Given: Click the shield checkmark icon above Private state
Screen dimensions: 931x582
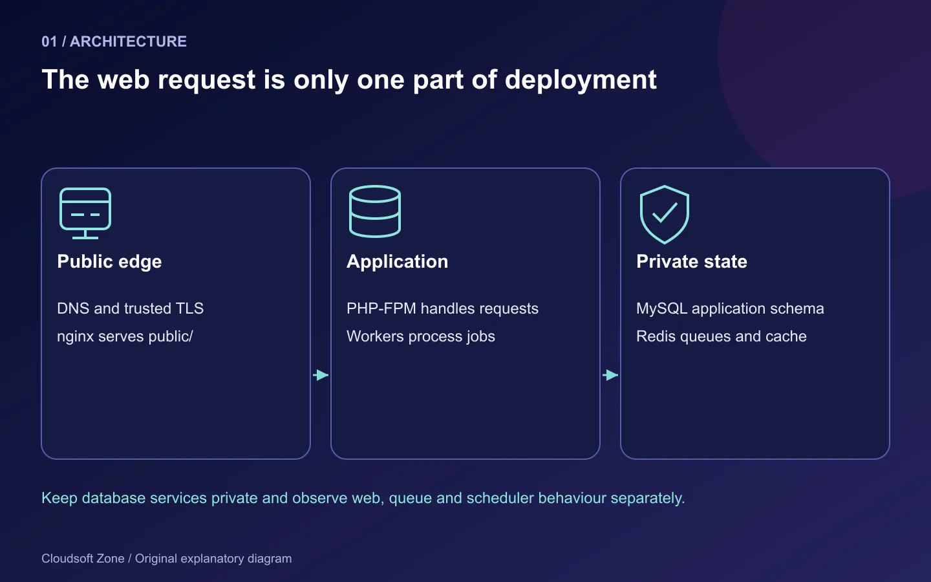Looking at the screenshot, I should point(665,215).
